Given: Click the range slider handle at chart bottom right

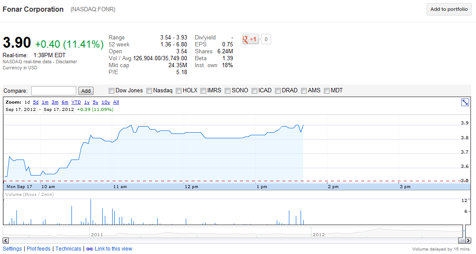Looking at the screenshot, I should click(462, 241).
